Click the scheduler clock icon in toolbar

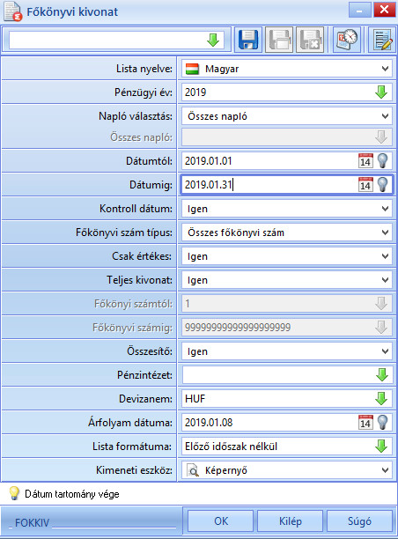(x=347, y=40)
